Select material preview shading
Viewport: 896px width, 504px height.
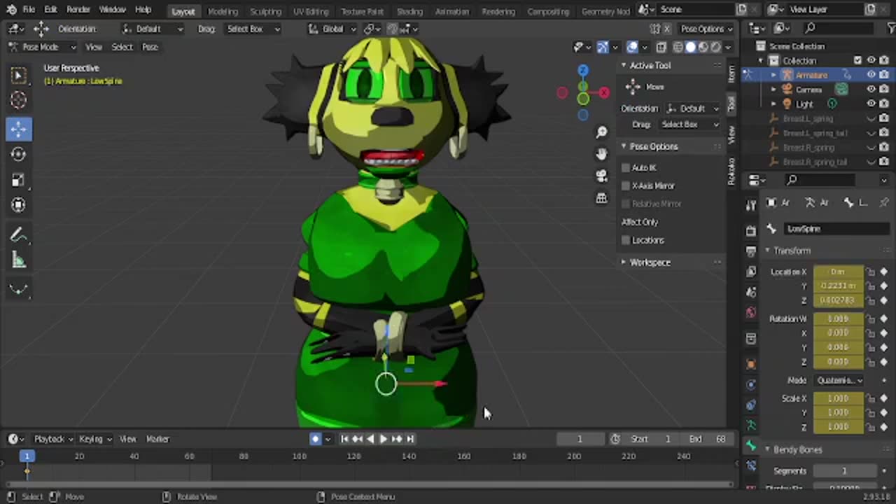[703, 47]
